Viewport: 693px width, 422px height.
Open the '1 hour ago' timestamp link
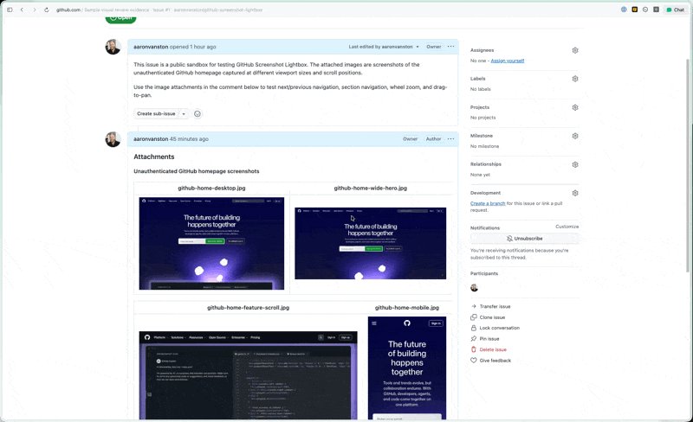tap(203, 47)
